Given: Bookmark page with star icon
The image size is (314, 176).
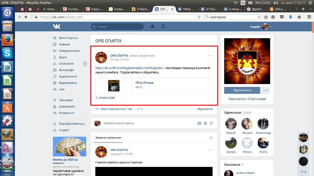Looking at the screenshot, I should coord(266,17).
